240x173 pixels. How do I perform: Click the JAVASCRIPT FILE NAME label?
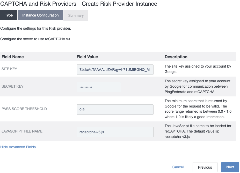click(21, 131)
